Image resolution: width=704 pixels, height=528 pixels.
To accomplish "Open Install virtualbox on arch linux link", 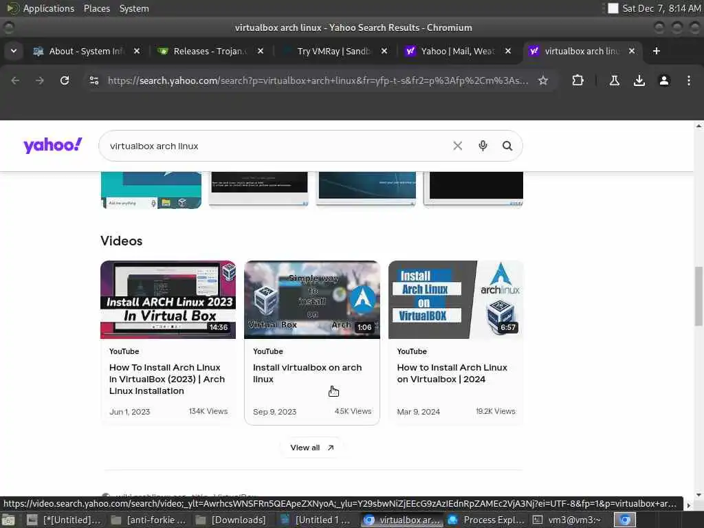I will point(307,373).
